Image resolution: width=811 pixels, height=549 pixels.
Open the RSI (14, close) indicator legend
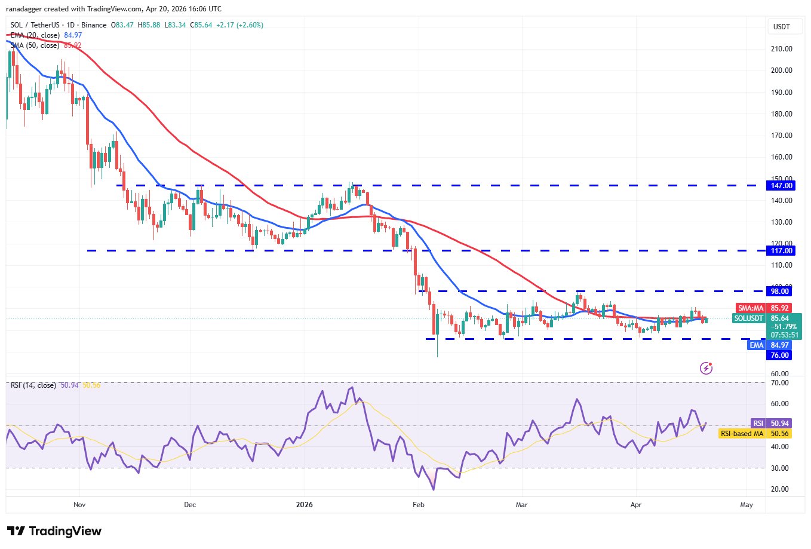[x=33, y=385]
